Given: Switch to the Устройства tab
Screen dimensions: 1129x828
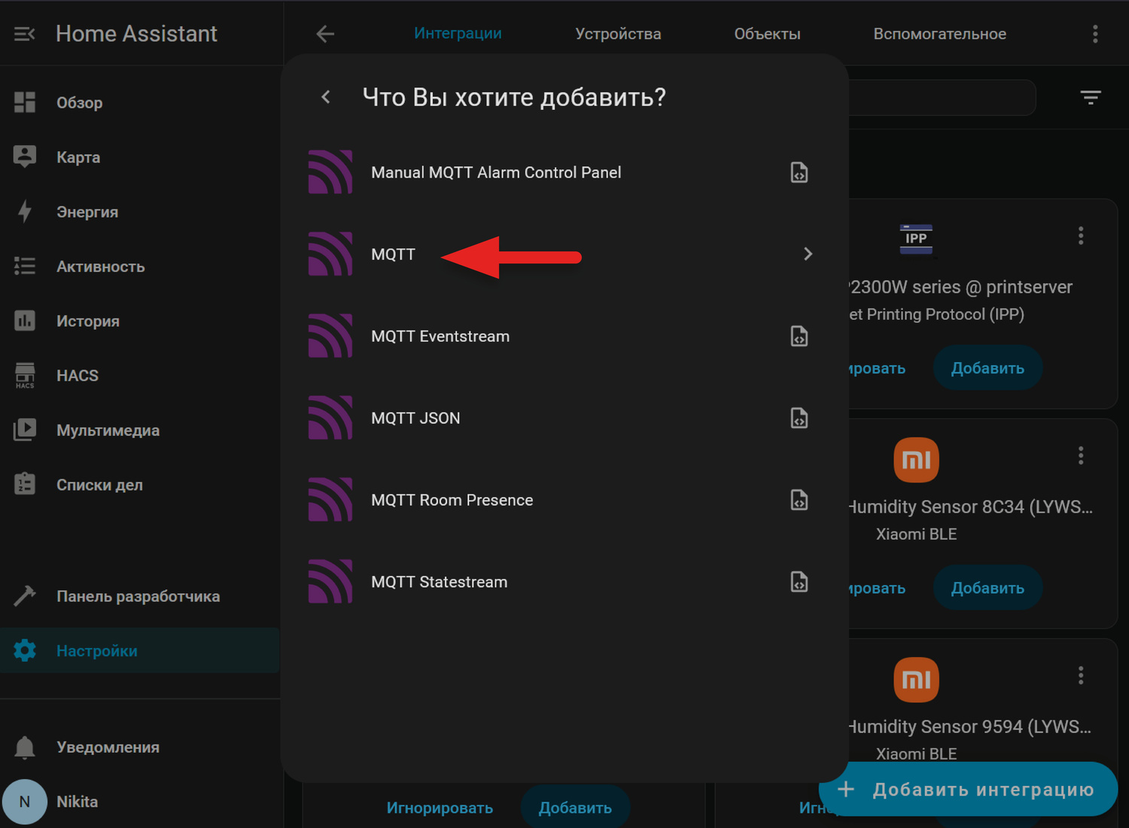Looking at the screenshot, I should click(x=617, y=33).
